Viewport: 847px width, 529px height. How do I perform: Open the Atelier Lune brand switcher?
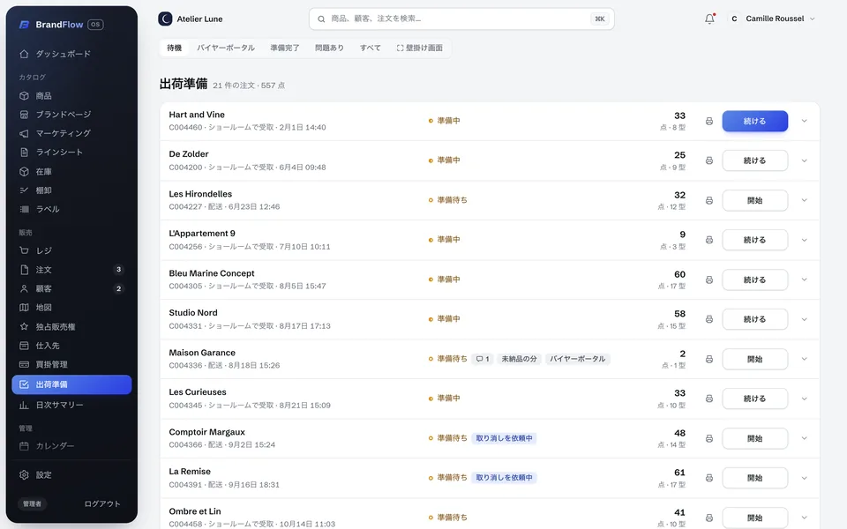191,19
